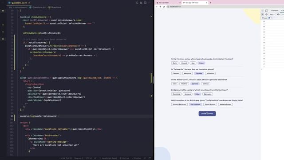The image size is (284, 160).
Task: Select the Deviluke answer
Action: (199, 73)
